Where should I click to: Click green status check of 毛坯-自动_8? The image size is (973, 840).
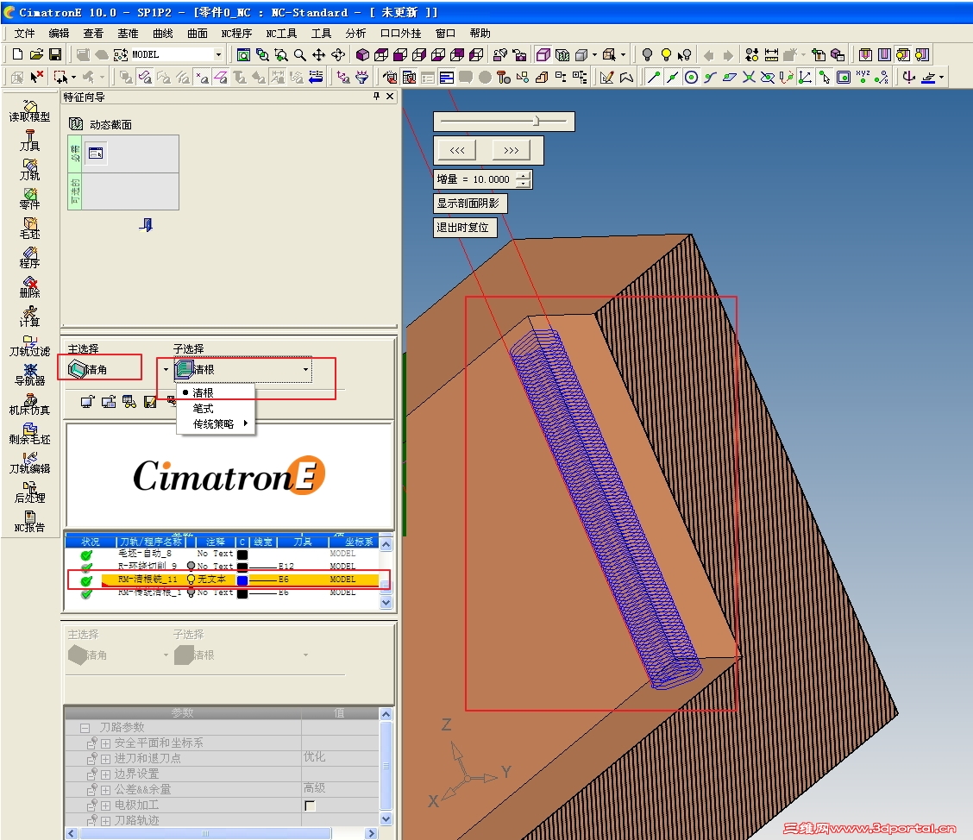(x=86, y=555)
